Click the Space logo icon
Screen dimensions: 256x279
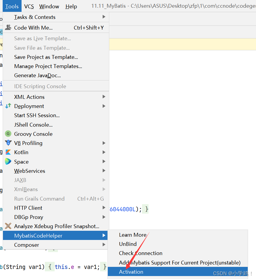click(x=8, y=161)
